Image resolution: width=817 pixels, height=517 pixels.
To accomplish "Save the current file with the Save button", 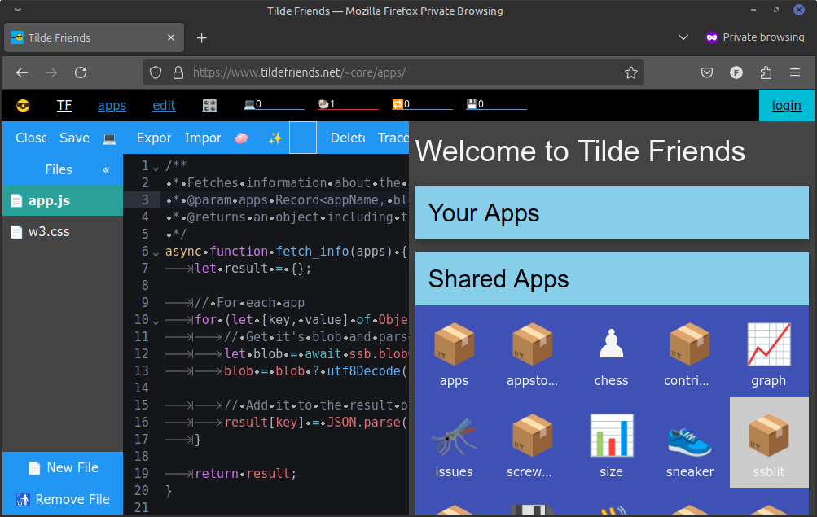I will (x=74, y=138).
